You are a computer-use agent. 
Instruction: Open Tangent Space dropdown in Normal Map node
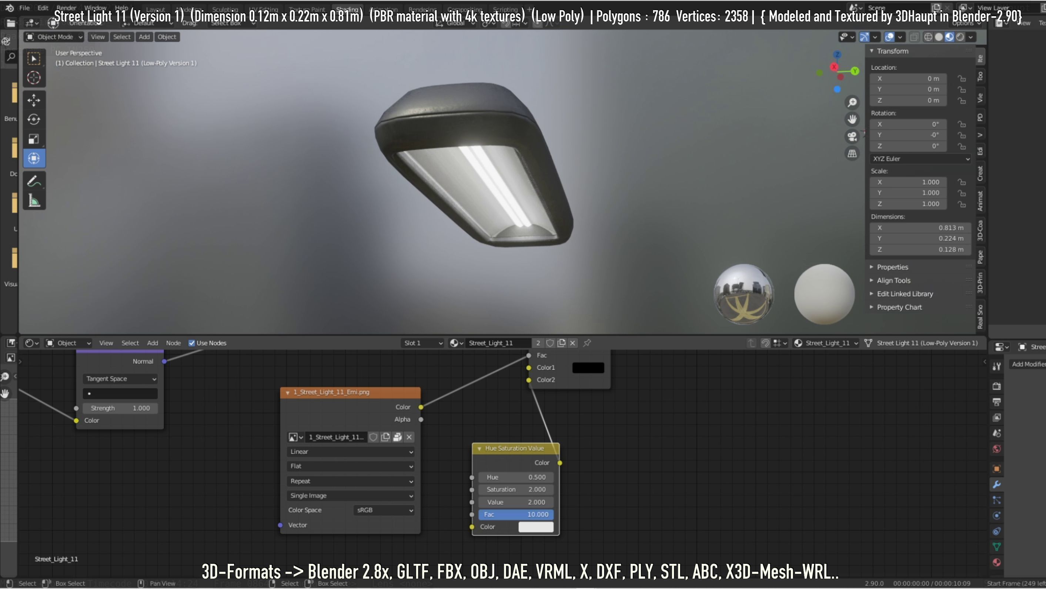(x=120, y=379)
